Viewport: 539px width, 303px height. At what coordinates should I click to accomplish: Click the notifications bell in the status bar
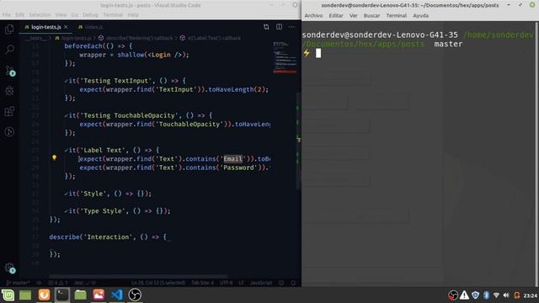293,283
